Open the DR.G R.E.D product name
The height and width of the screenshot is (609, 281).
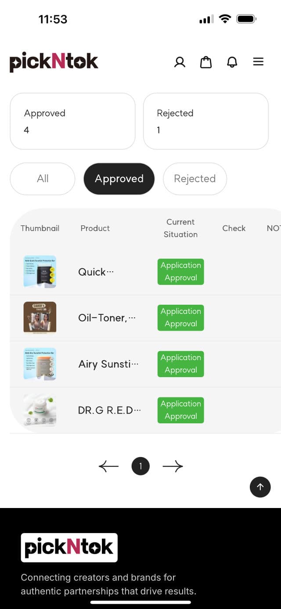click(109, 410)
